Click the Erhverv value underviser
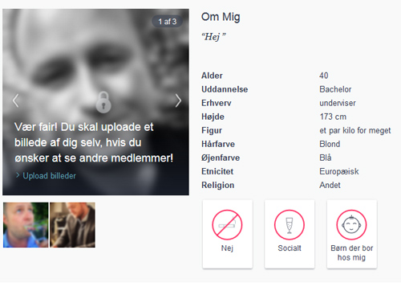This screenshot has height=295, width=401. [x=338, y=103]
